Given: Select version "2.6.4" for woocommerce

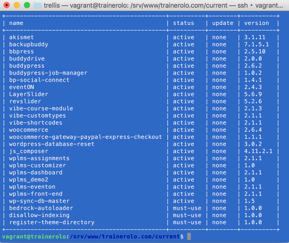Looking at the screenshot, I should (253, 130).
